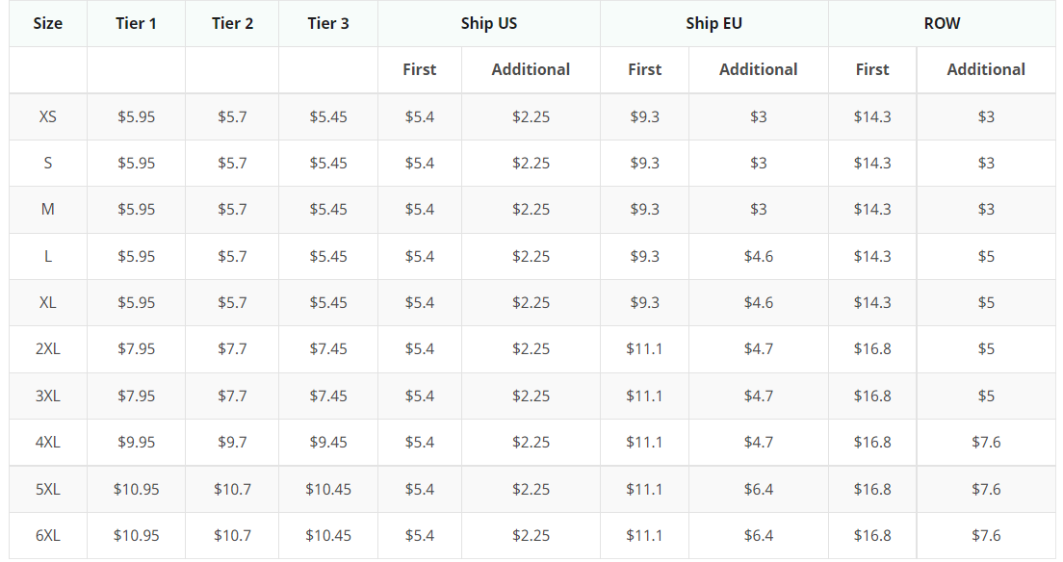The image size is (1063, 562).
Task: Select the 3XL row ROW First cell
Action: click(871, 396)
